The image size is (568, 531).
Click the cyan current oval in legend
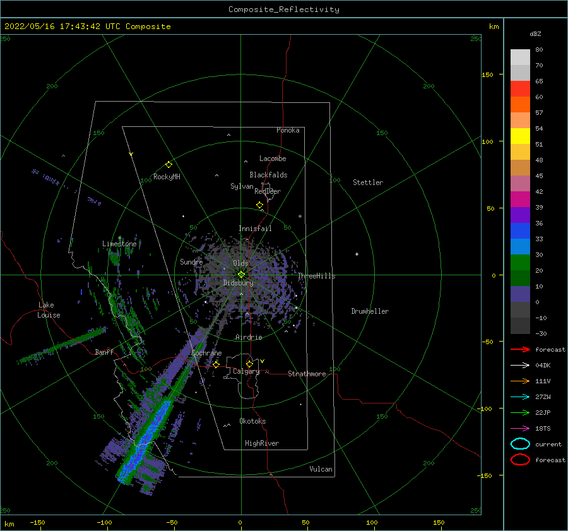coord(520,444)
